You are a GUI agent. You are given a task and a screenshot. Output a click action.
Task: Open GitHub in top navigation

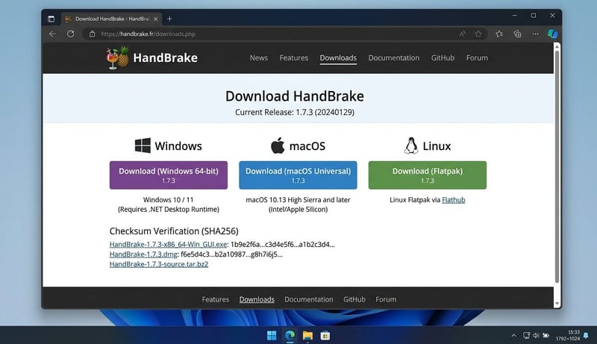coord(443,58)
